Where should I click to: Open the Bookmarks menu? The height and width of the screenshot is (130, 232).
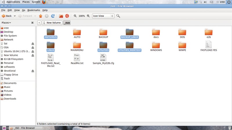pos(34,10)
